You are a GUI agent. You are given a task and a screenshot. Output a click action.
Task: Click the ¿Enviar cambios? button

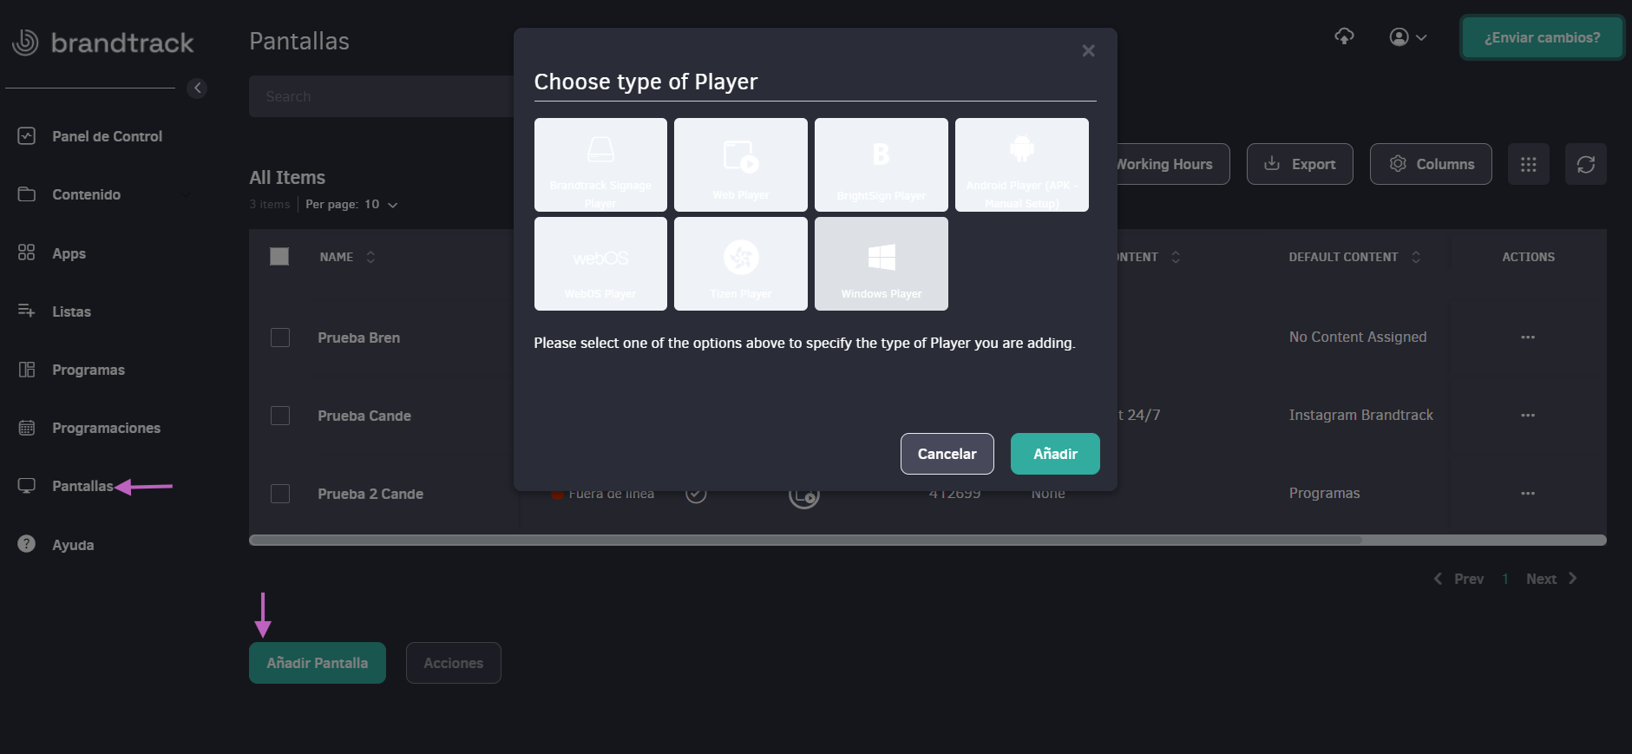pyautogui.click(x=1542, y=37)
